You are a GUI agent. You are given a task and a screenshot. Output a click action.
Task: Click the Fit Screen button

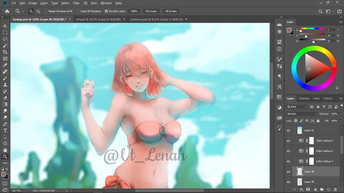[x=151, y=11]
